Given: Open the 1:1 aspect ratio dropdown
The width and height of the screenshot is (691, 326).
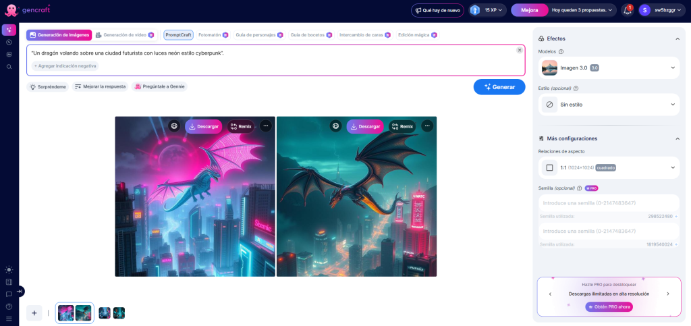Looking at the screenshot, I should tap(609, 167).
